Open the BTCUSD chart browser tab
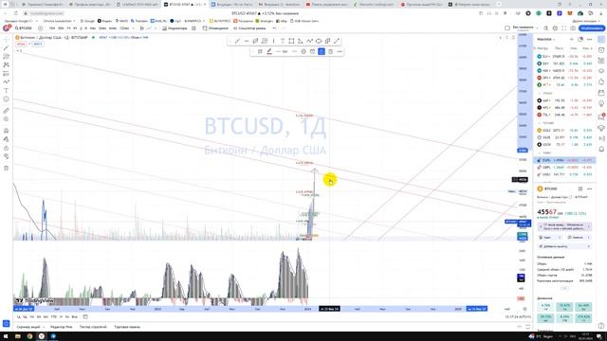Viewport: 607px width, 341px height. tap(184, 4)
